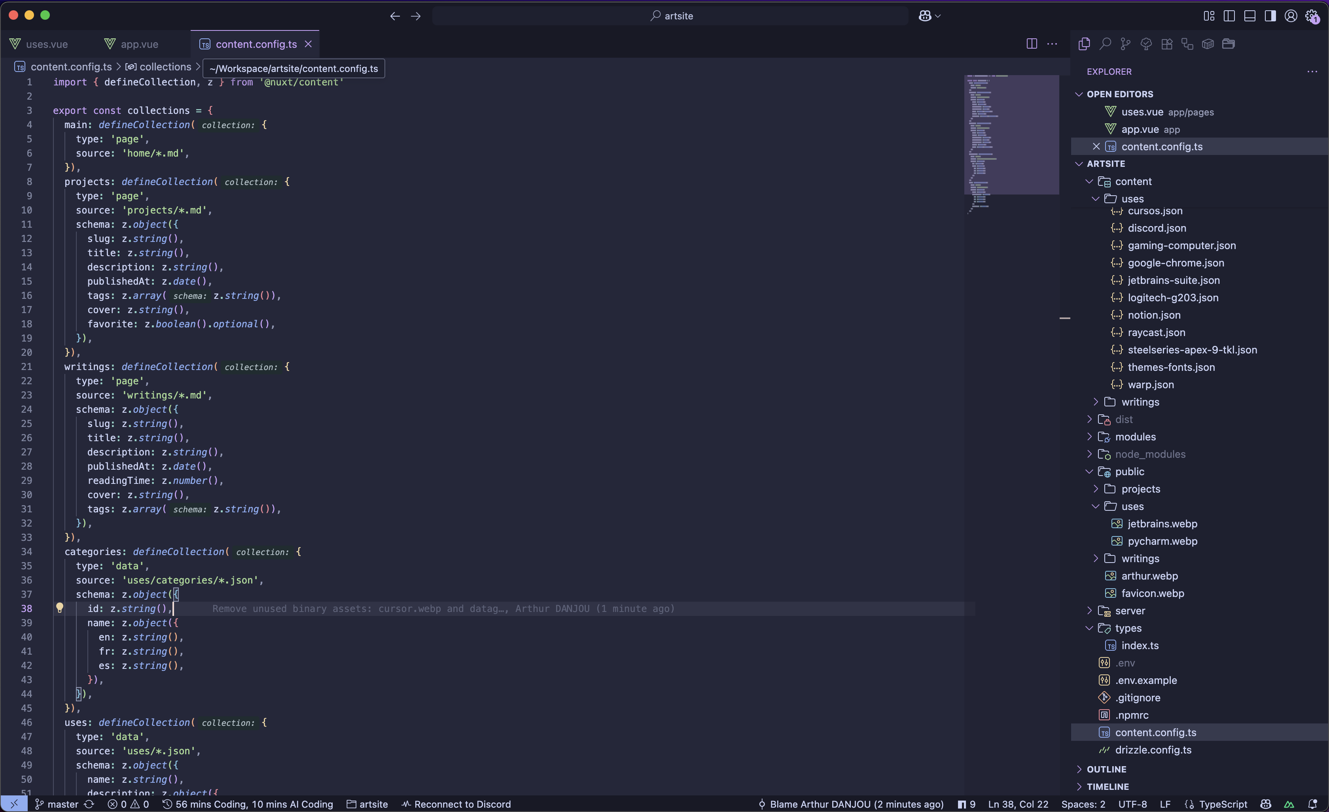Viewport: 1329px width, 812px height.
Task: Open the Source Control view
Action: [x=1126, y=43]
